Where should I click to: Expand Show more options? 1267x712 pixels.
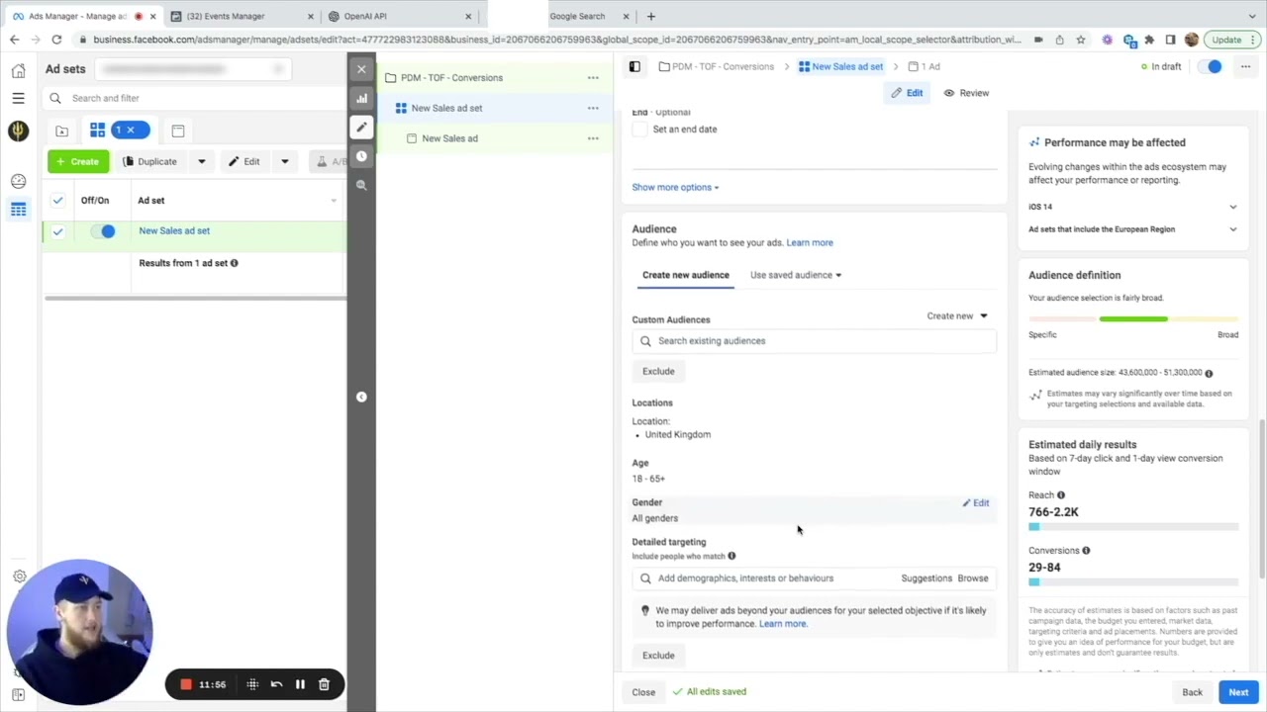(x=674, y=187)
